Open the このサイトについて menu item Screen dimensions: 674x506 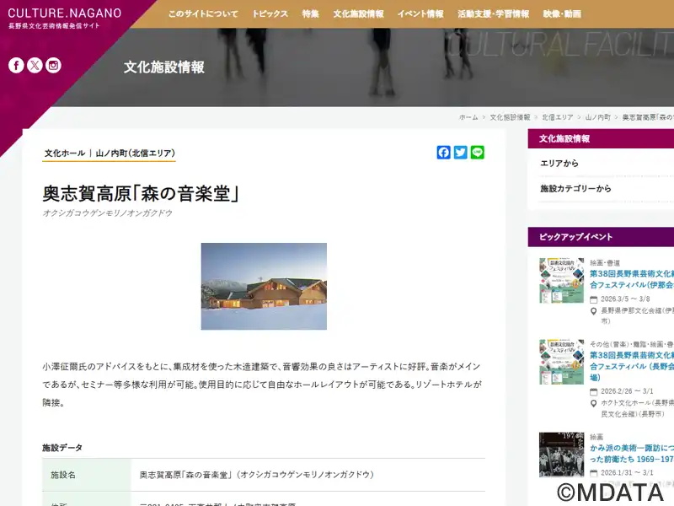tap(202, 14)
